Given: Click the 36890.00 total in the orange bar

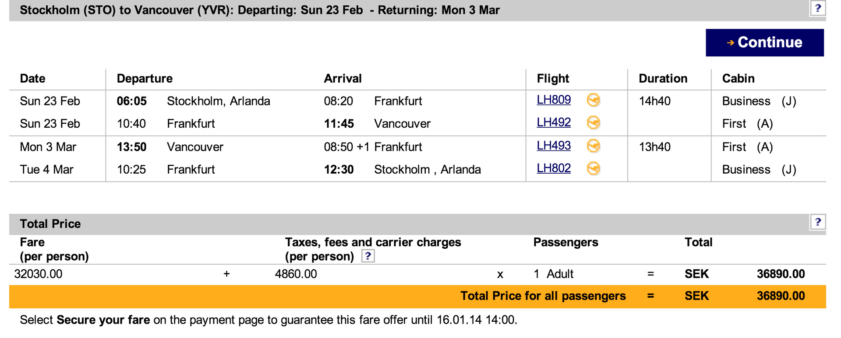Looking at the screenshot, I should pos(781,296).
